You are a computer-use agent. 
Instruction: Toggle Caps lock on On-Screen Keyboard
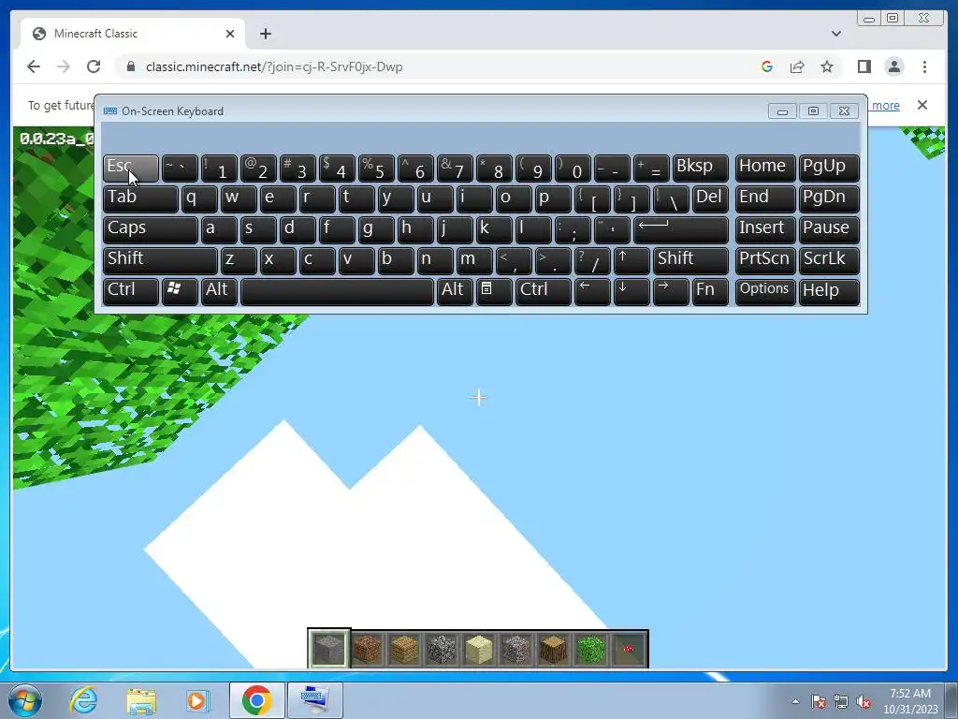point(151,230)
